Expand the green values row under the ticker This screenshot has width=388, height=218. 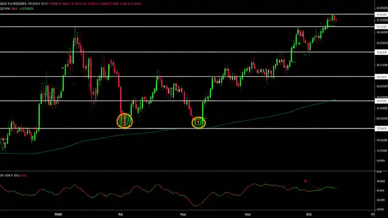pyautogui.click(x=26, y=8)
